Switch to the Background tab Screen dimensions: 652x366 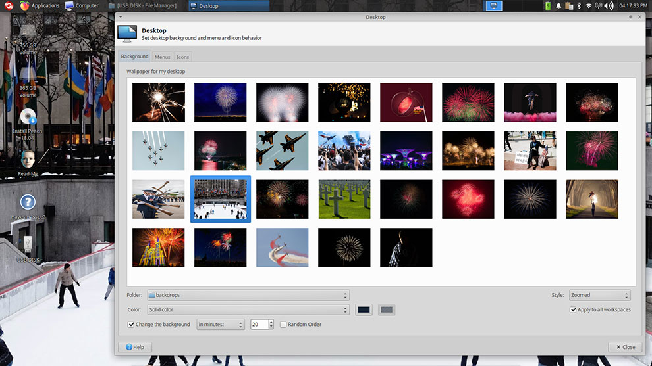134,56
